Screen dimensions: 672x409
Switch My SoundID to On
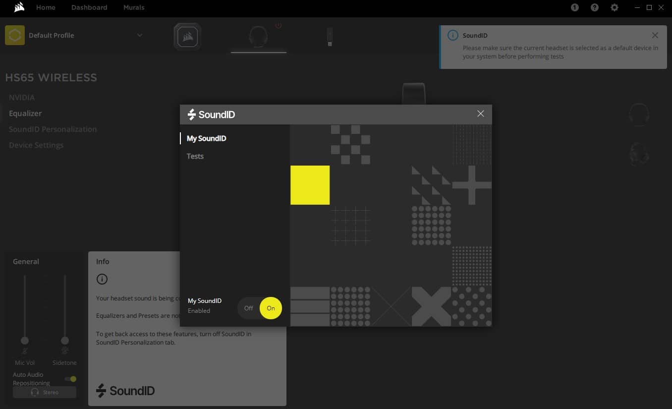[x=271, y=308]
